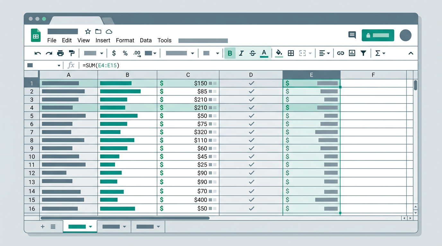This screenshot has width=442, height=246.
Task: Open the text align dropdown
Action: (324, 53)
